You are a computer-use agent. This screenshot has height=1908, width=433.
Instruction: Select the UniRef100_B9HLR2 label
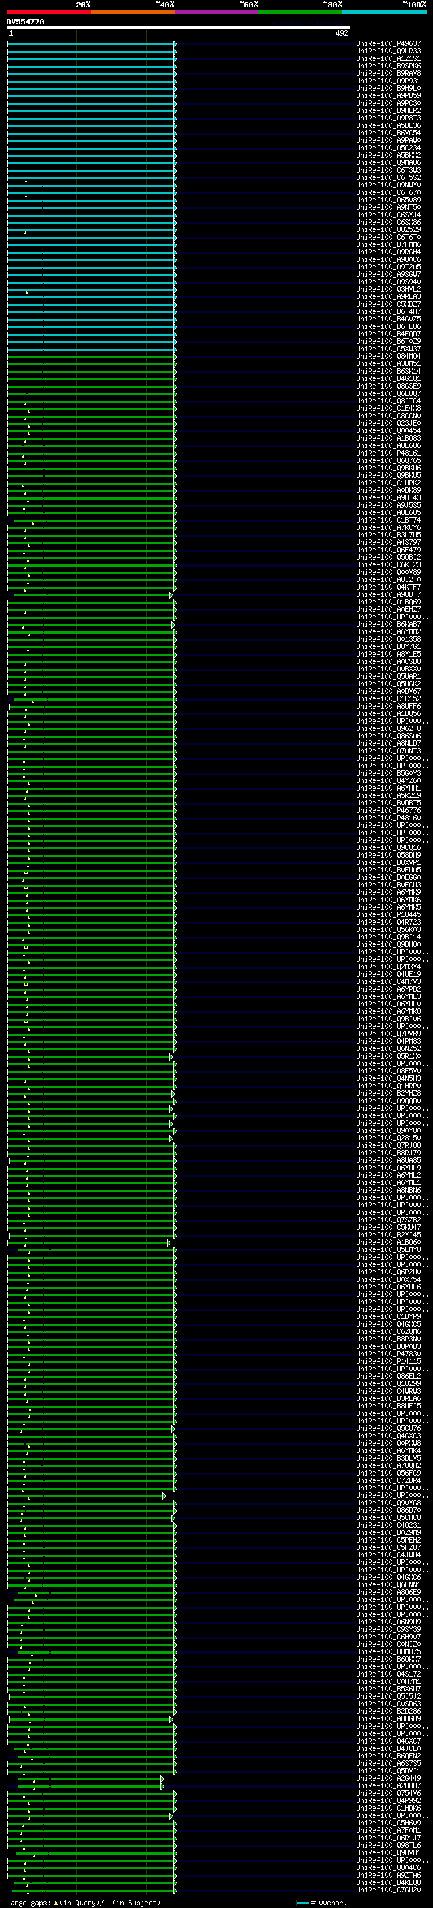(388, 110)
